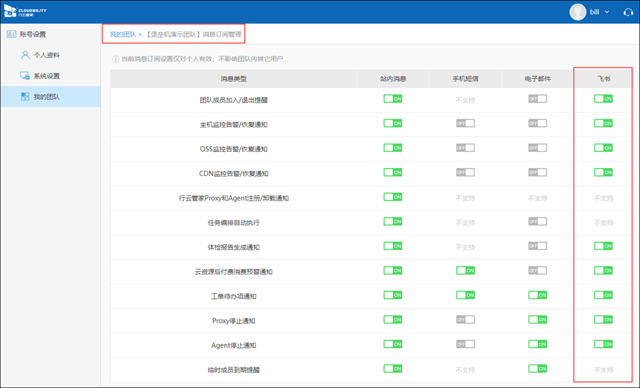Screen dimensions: 640x388
Task: Click the 账号设置 header icon
Action: [11, 34]
